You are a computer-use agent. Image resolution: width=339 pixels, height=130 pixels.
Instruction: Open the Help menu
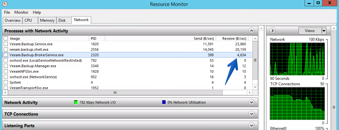pyautogui.click(x=37, y=12)
